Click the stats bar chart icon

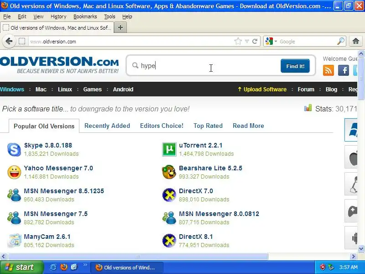click(308, 108)
